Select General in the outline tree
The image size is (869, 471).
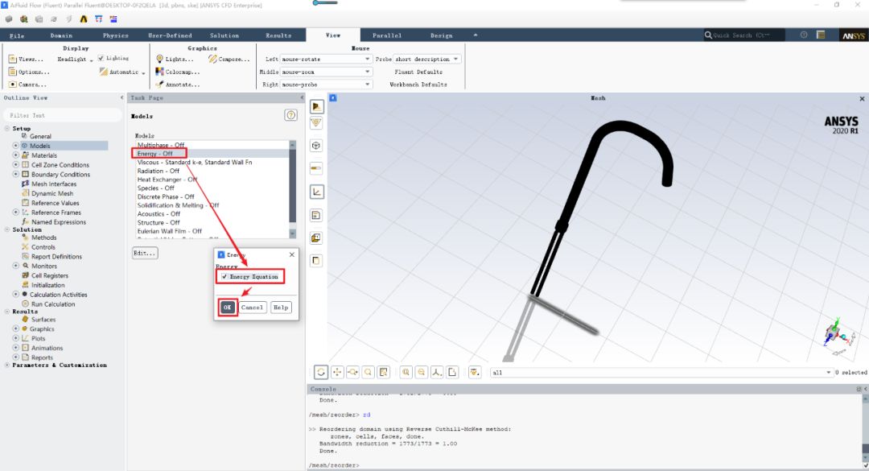[40, 136]
